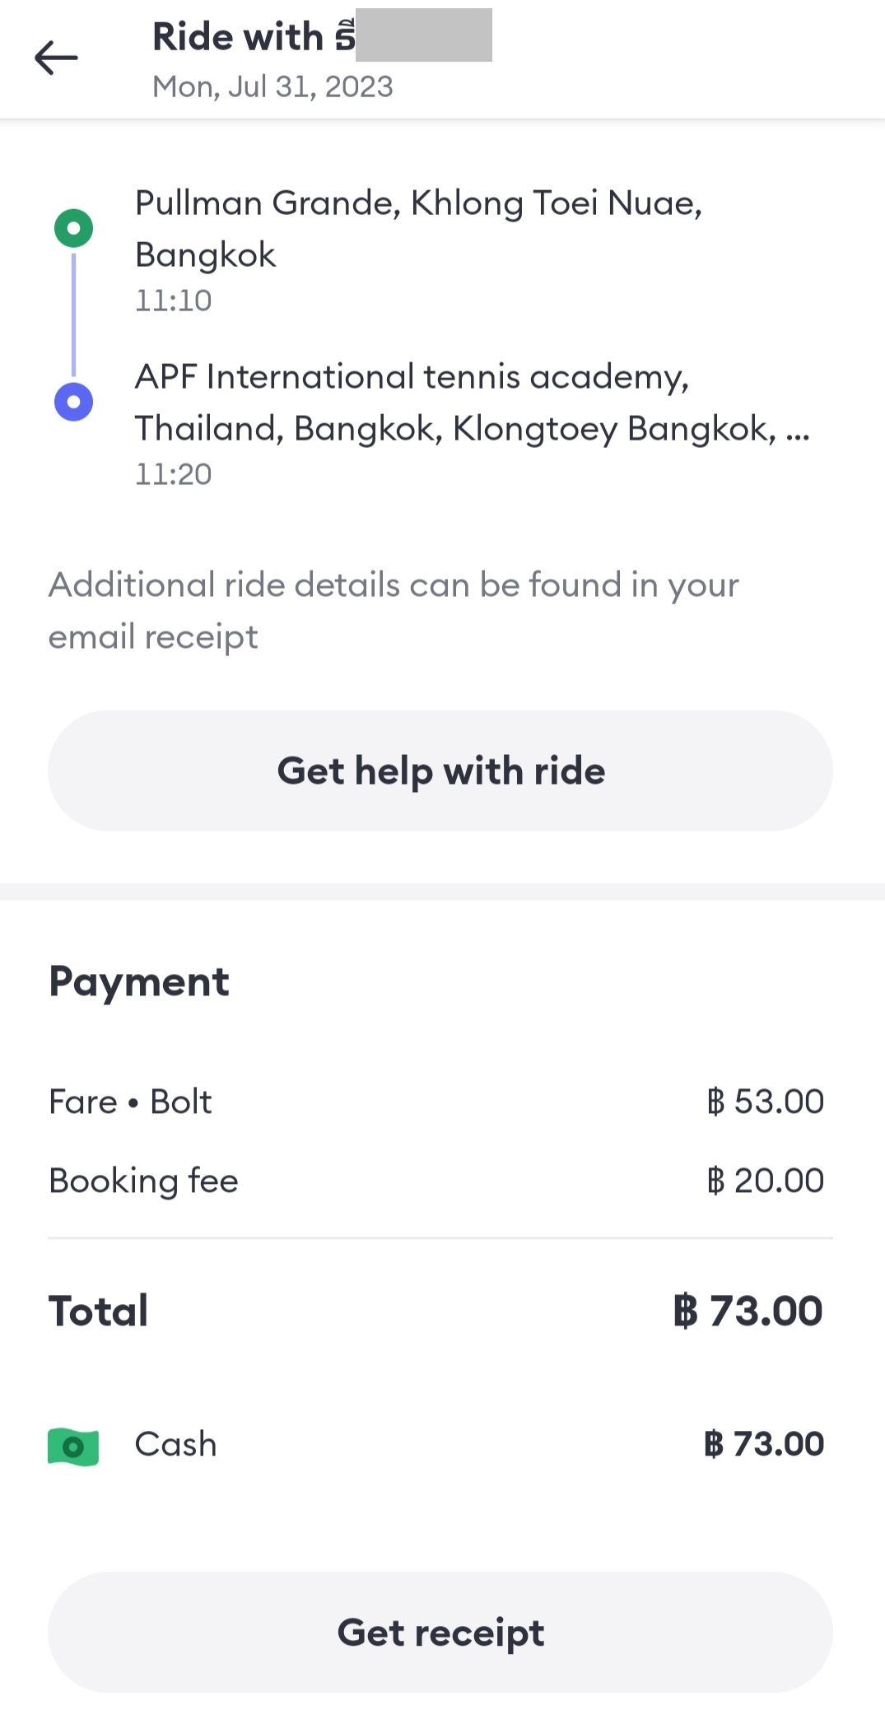
Task: Tap the ฿ 20.00 booking fee amount
Action: [x=765, y=1181]
